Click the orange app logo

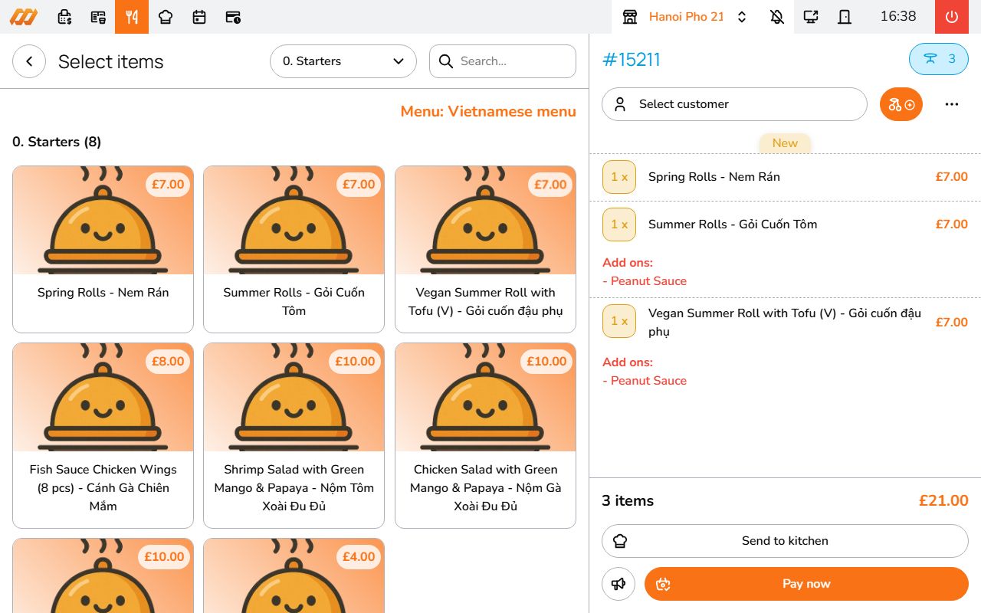point(23,17)
